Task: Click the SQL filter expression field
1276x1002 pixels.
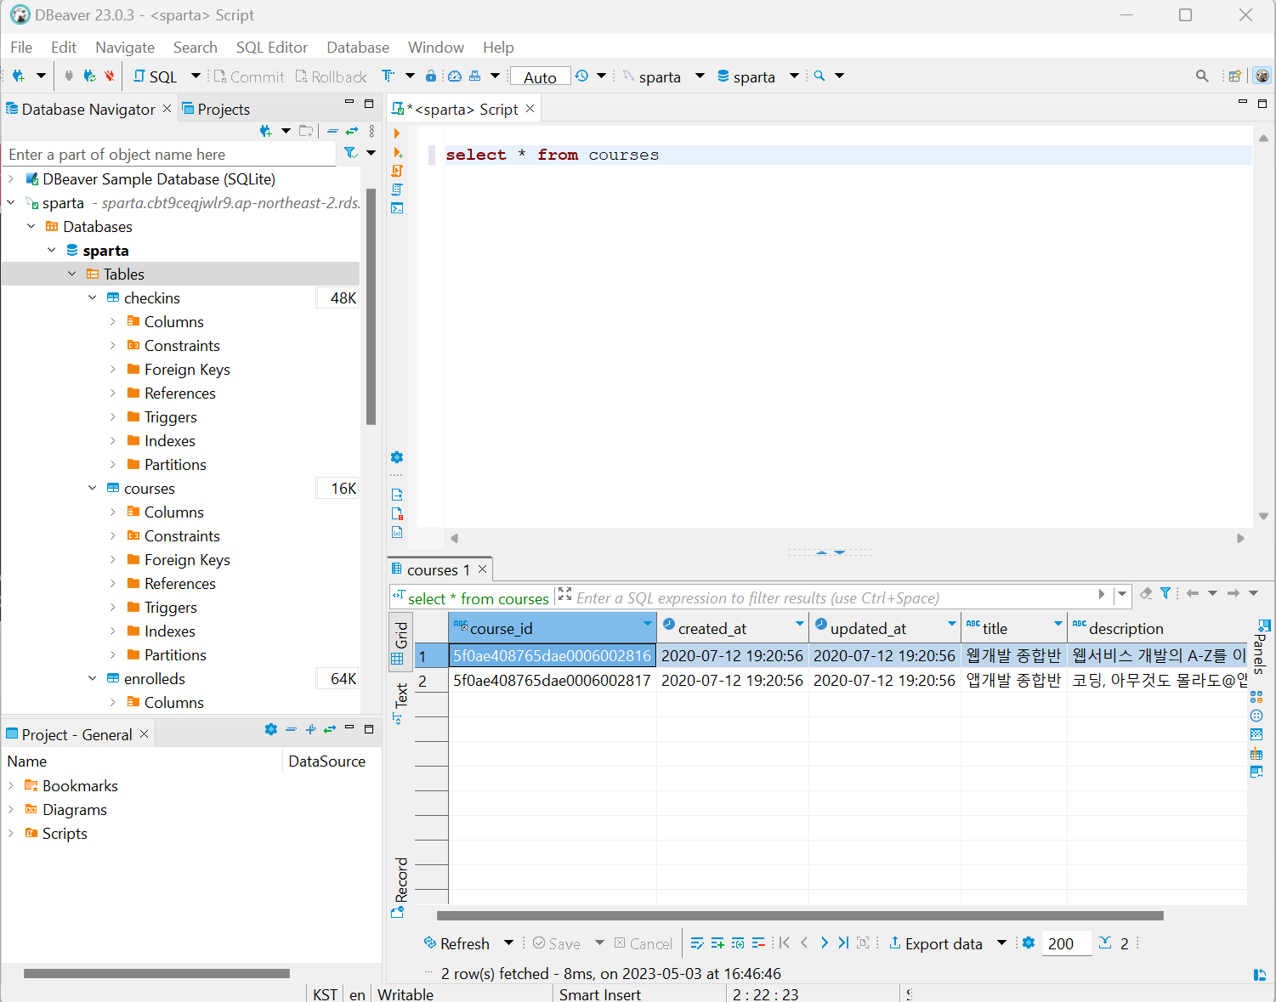Action: tap(833, 597)
